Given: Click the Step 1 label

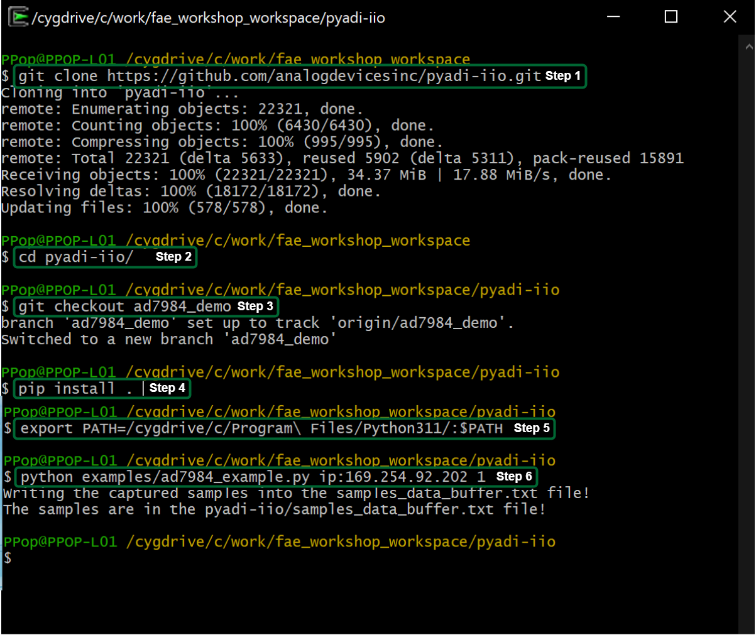Looking at the screenshot, I should tap(562, 76).
